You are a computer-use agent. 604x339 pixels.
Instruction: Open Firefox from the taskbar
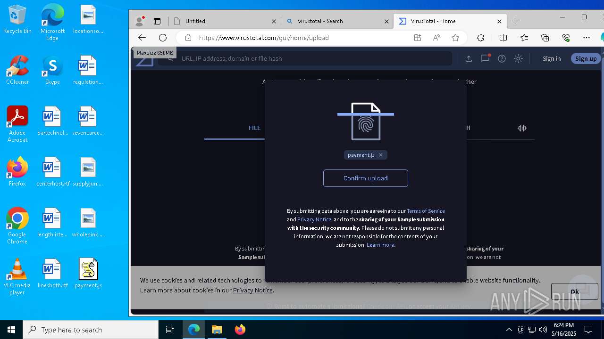click(x=240, y=330)
